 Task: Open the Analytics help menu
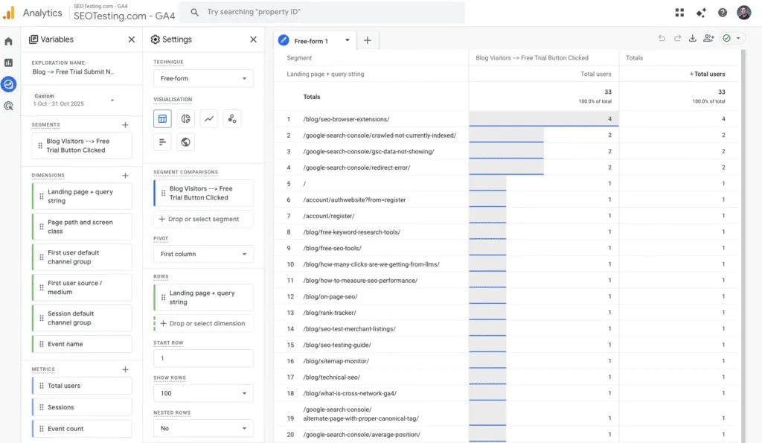(720, 12)
